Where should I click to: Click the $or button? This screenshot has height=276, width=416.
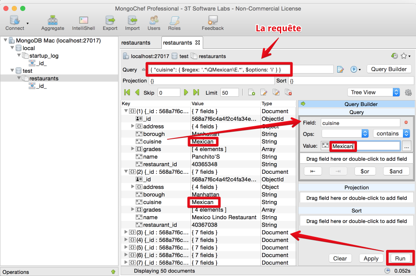tap(365, 171)
